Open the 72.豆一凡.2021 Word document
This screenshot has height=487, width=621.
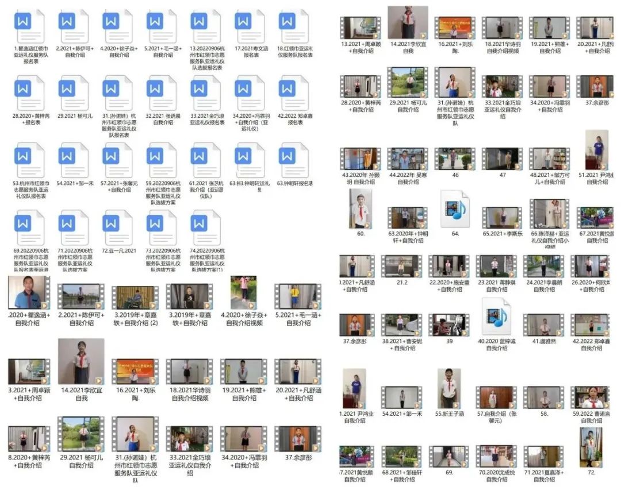[x=117, y=228]
